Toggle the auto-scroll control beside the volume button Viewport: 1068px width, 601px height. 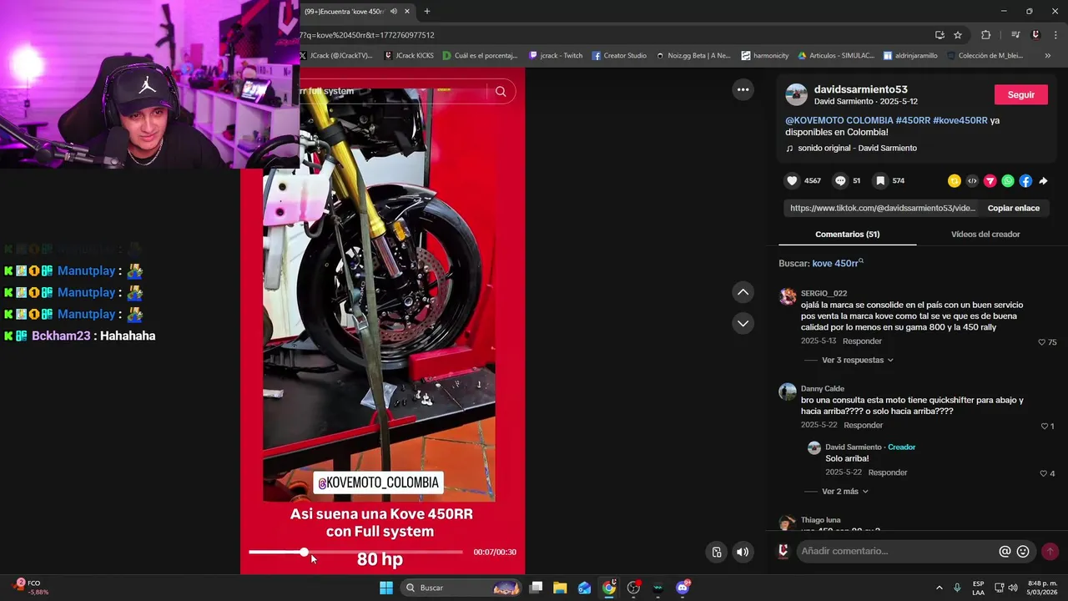coord(716,552)
